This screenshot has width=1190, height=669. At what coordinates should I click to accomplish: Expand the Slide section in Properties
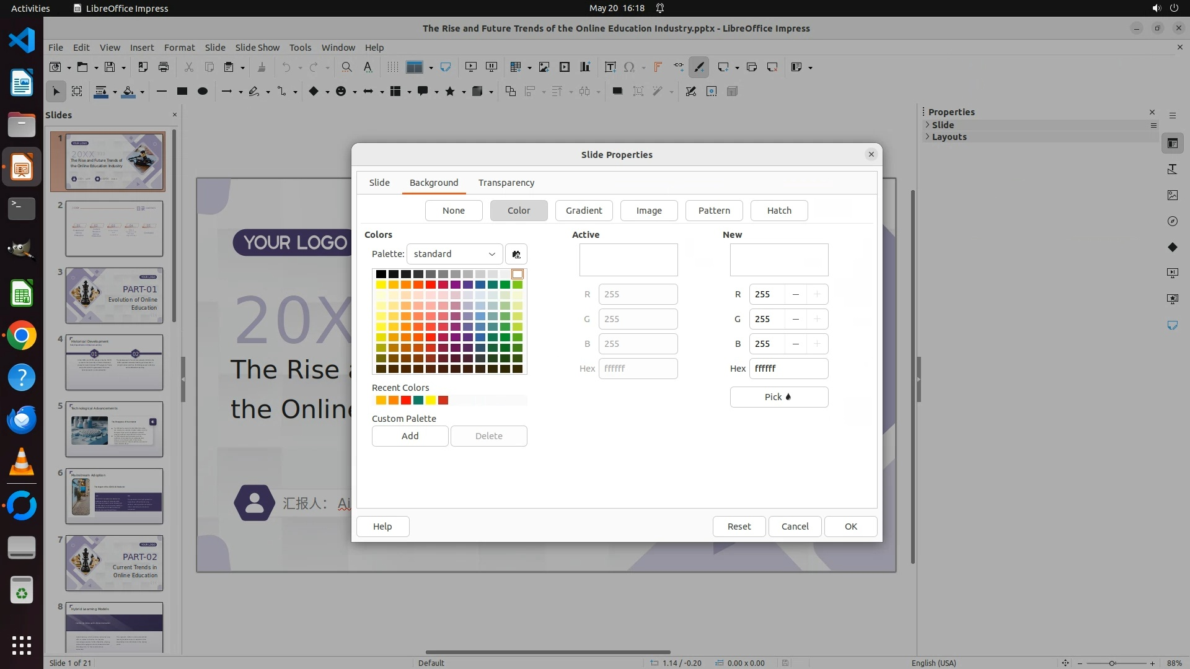[x=942, y=125]
